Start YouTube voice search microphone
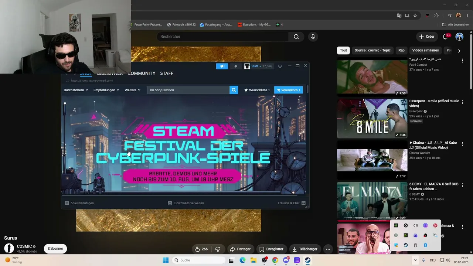473x266 pixels. click(313, 37)
